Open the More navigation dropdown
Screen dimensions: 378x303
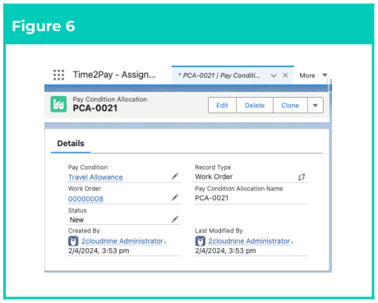click(313, 76)
